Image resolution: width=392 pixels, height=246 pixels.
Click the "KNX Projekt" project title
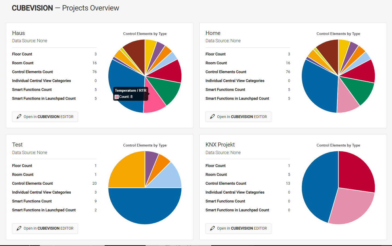click(220, 145)
